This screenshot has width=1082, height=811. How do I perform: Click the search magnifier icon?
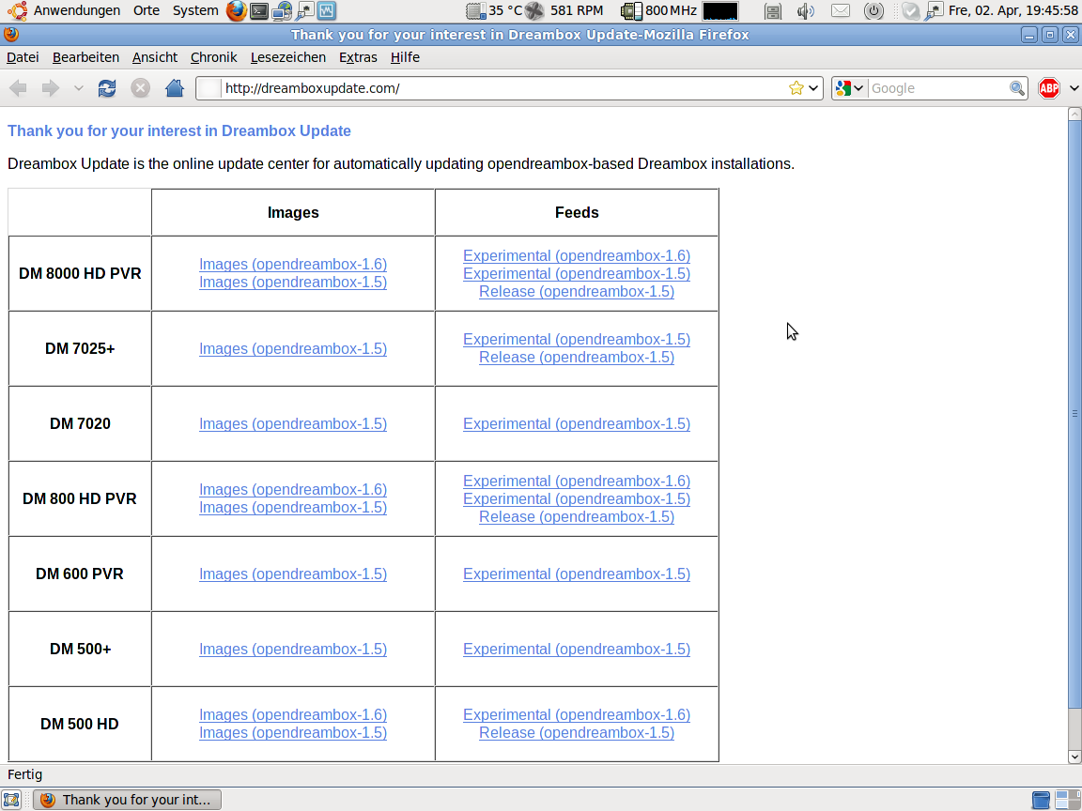1017,88
